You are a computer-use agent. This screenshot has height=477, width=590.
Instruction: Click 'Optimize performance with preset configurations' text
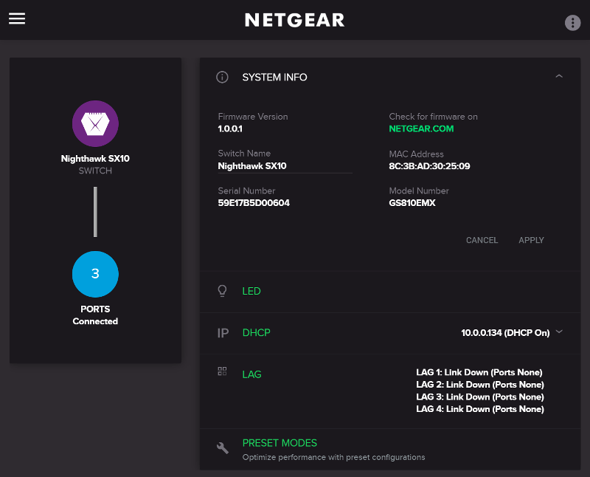[x=333, y=457]
